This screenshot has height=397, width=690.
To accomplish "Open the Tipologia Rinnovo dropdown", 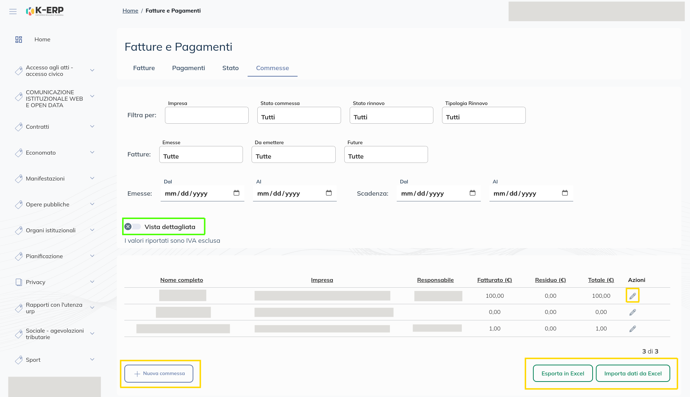I will pyautogui.click(x=483, y=115).
